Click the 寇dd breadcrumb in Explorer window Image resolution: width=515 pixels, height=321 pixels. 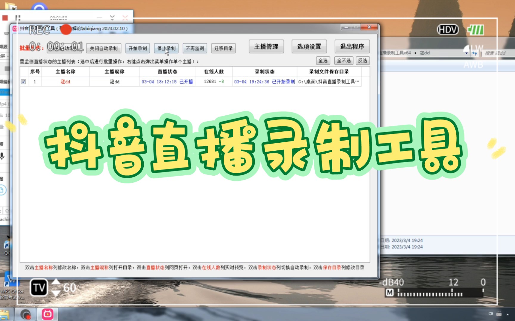coord(425,53)
